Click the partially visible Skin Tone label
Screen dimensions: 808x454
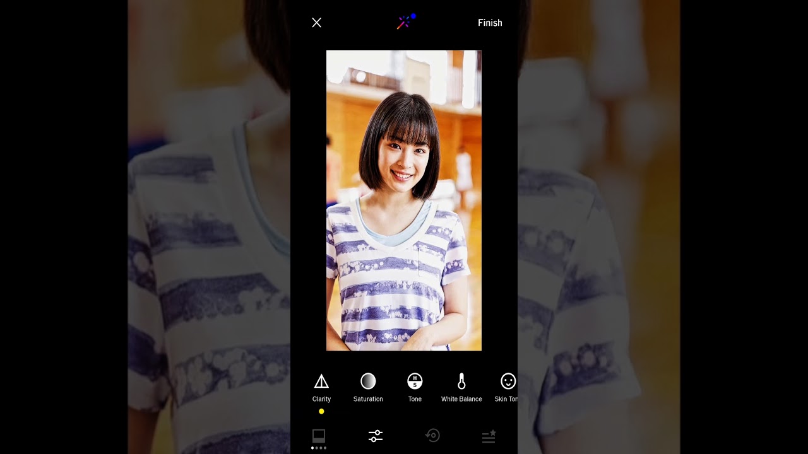pos(506,399)
